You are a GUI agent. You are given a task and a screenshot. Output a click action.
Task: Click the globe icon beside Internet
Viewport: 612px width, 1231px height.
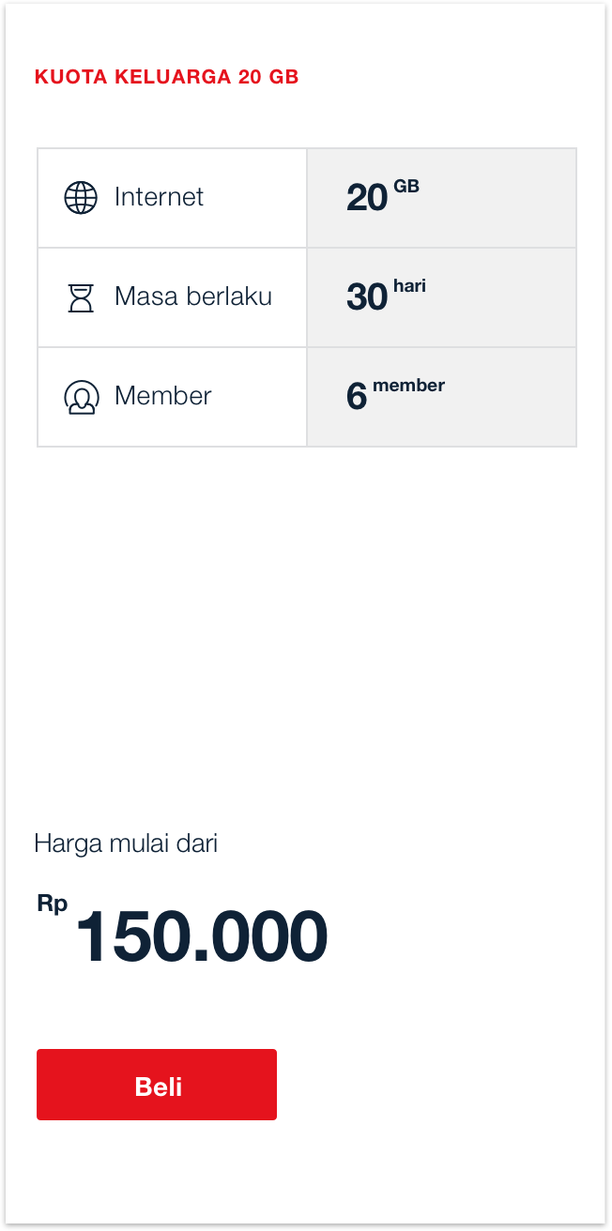81,198
